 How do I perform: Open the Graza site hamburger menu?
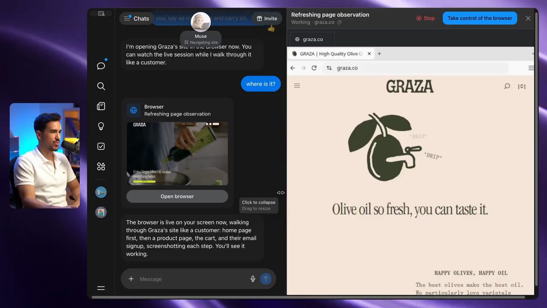[297, 86]
